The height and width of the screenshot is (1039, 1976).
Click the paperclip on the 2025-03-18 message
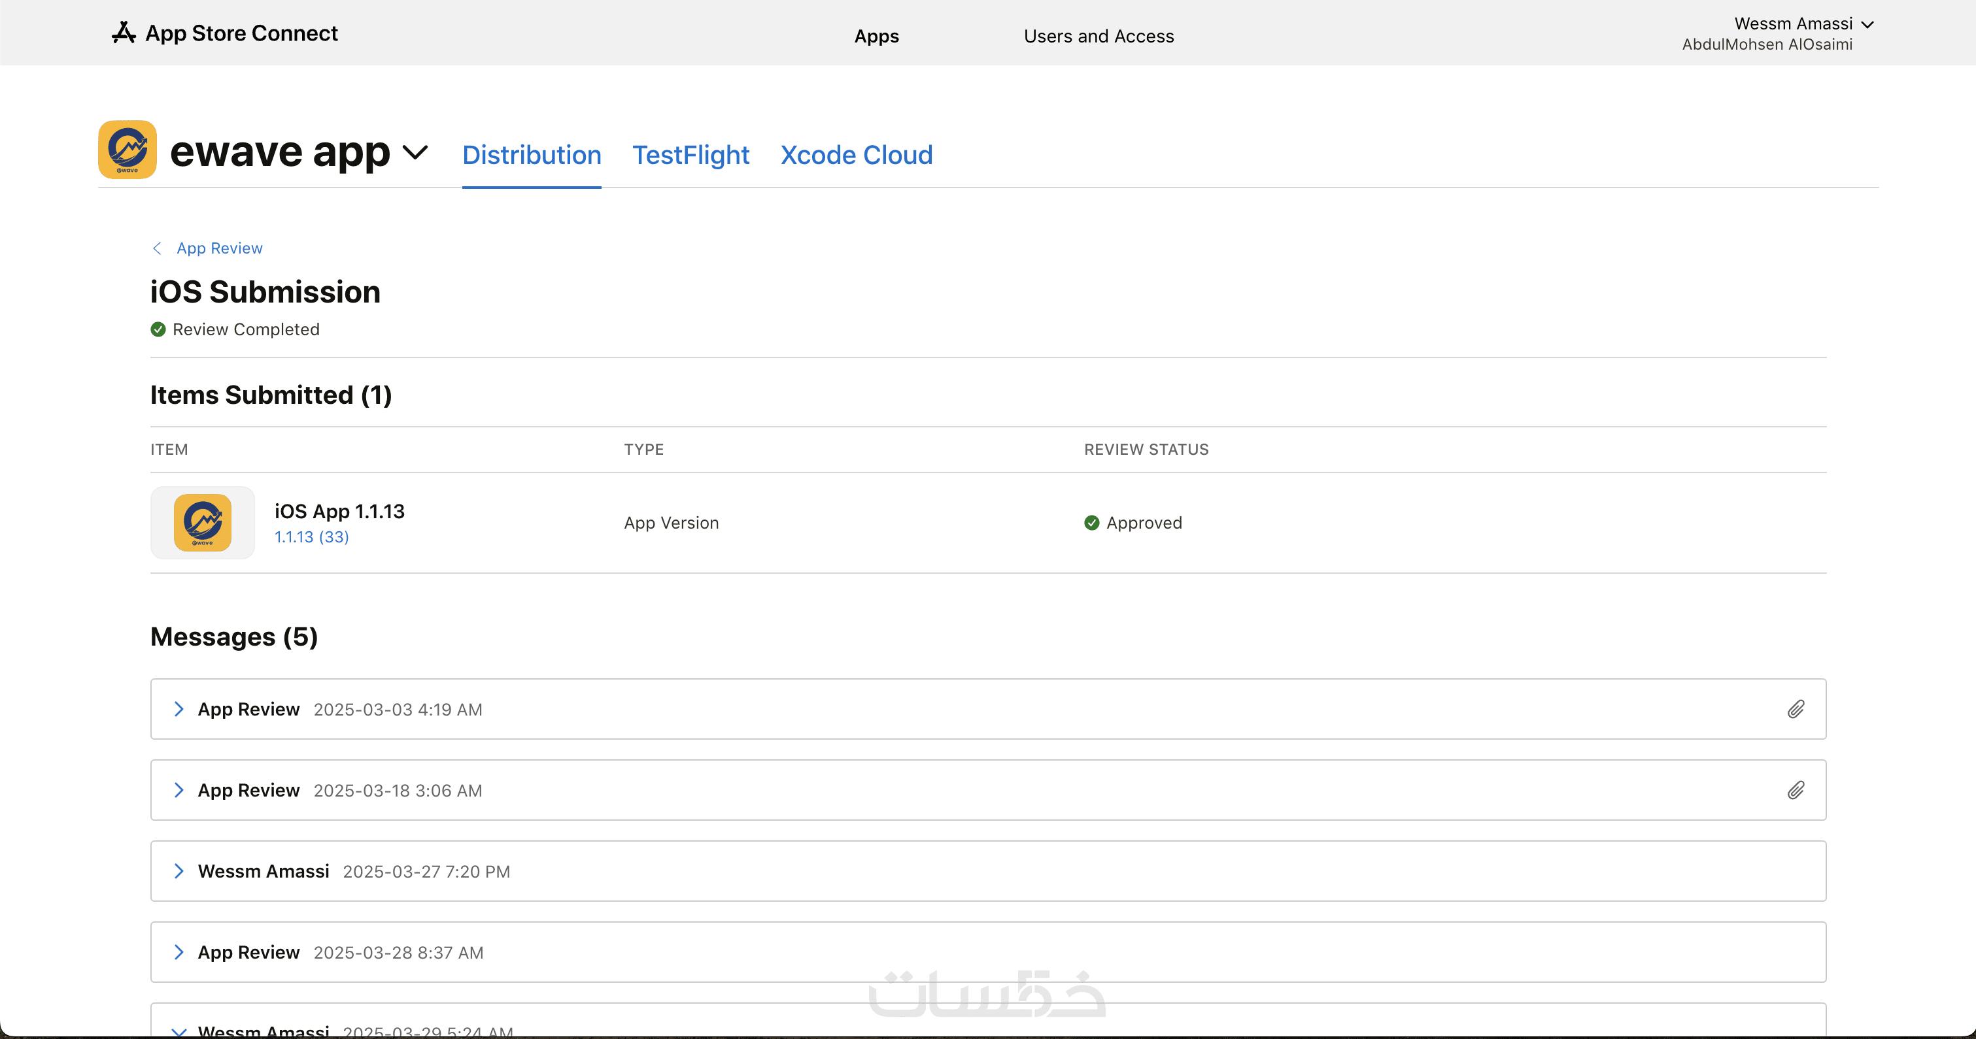click(x=1795, y=791)
